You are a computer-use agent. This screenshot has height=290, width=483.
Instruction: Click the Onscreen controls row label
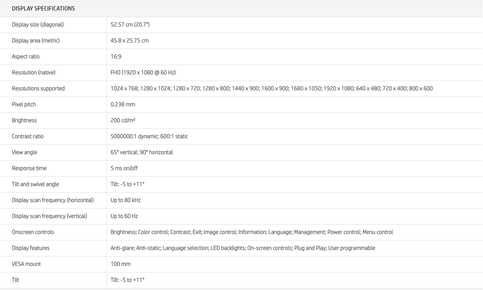point(33,232)
